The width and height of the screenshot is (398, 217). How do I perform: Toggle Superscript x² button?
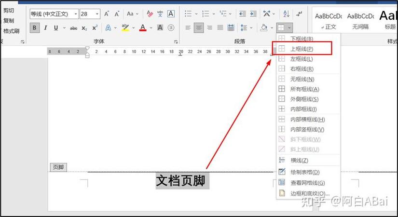point(95,27)
